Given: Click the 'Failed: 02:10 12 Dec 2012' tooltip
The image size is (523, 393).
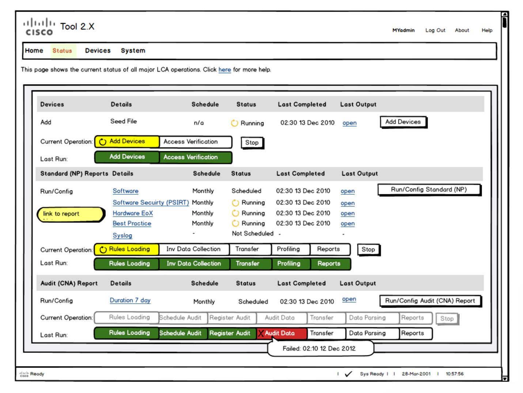Looking at the screenshot, I should point(321,348).
